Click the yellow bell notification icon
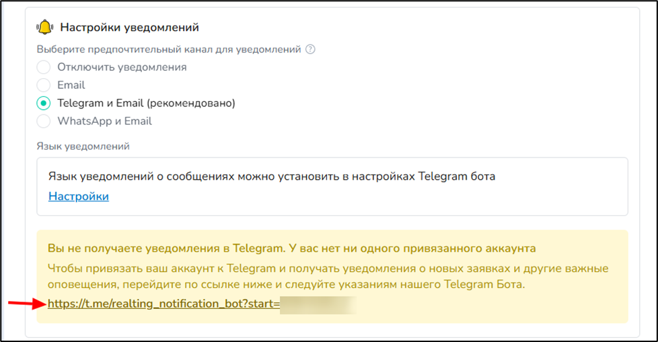This screenshot has height=342, width=658. click(x=44, y=28)
